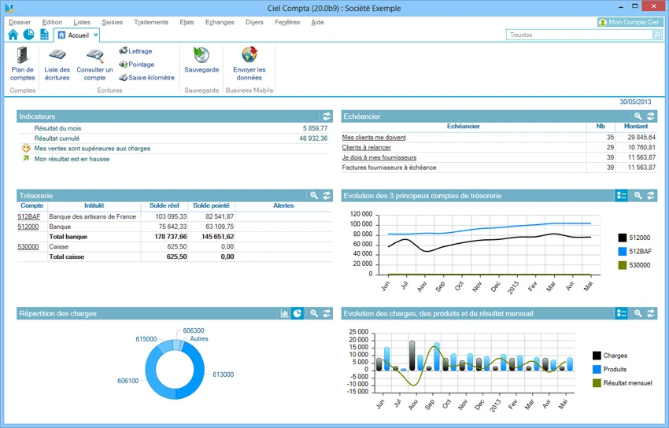Image resolution: width=669 pixels, height=428 pixels.
Task: Click the blue 512BAF legend swatch
Action: pos(623,252)
